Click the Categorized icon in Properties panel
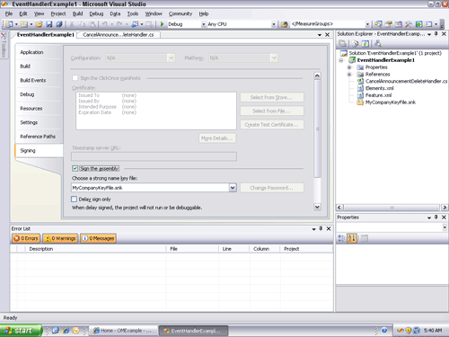The width and height of the screenshot is (449, 337). pyautogui.click(x=341, y=238)
